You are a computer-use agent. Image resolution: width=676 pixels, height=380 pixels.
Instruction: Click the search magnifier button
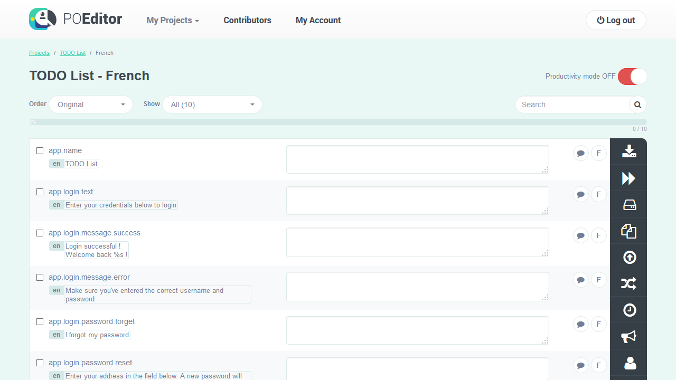click(x=637, y=104)
